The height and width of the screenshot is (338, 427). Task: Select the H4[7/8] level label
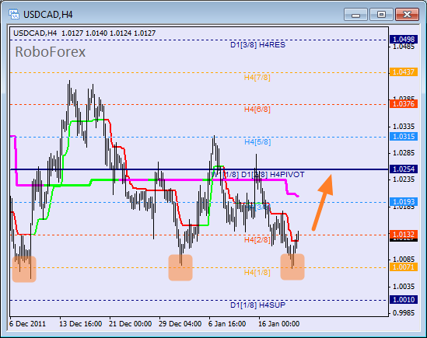[257, 78]
